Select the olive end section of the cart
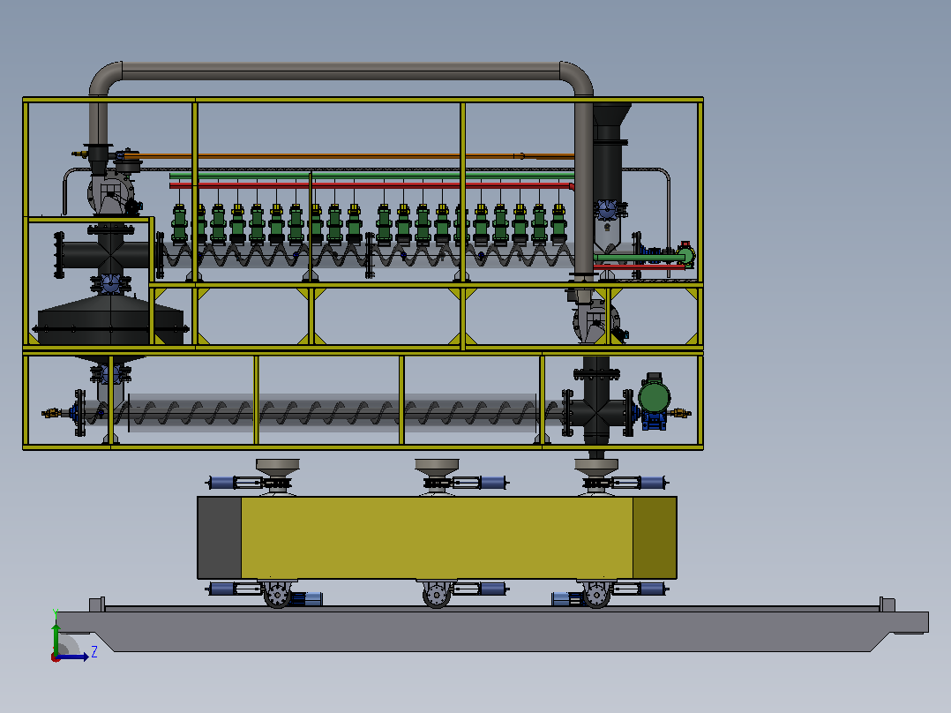 (655, 537)
